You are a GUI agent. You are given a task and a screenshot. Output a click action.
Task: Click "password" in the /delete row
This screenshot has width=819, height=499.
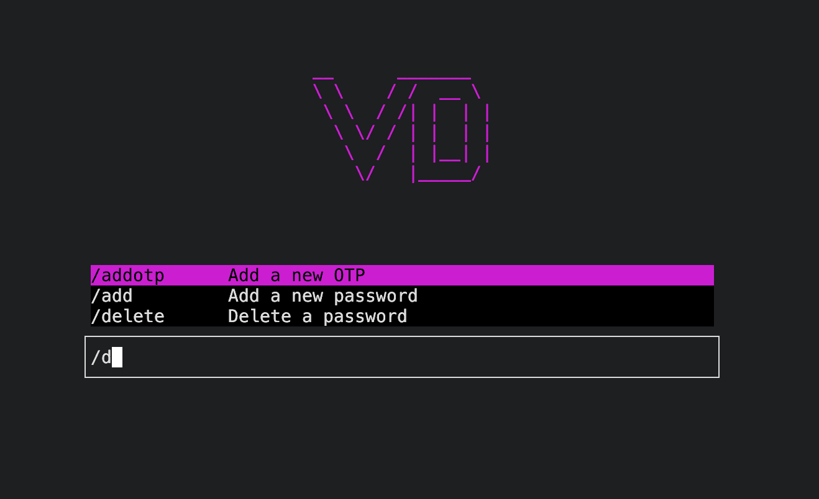pos(365,317)
